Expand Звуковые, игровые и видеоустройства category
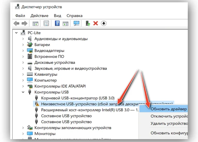 tap(23, 68)
